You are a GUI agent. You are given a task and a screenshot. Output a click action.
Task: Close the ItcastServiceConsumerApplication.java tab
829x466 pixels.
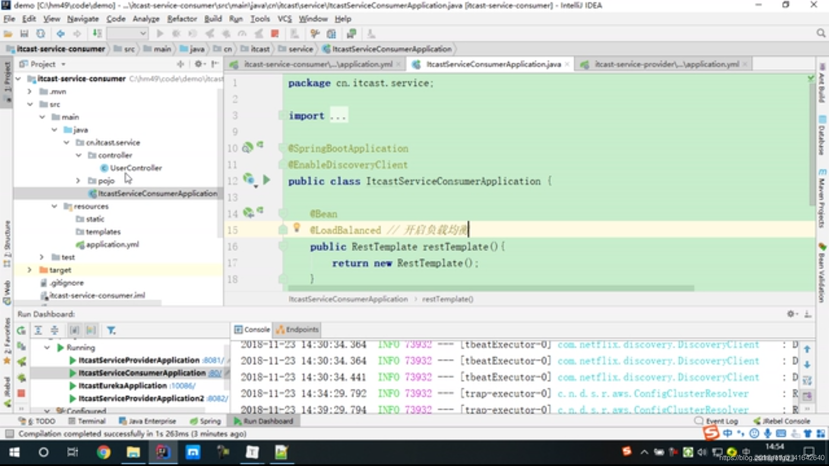click(x=567, y=64)
